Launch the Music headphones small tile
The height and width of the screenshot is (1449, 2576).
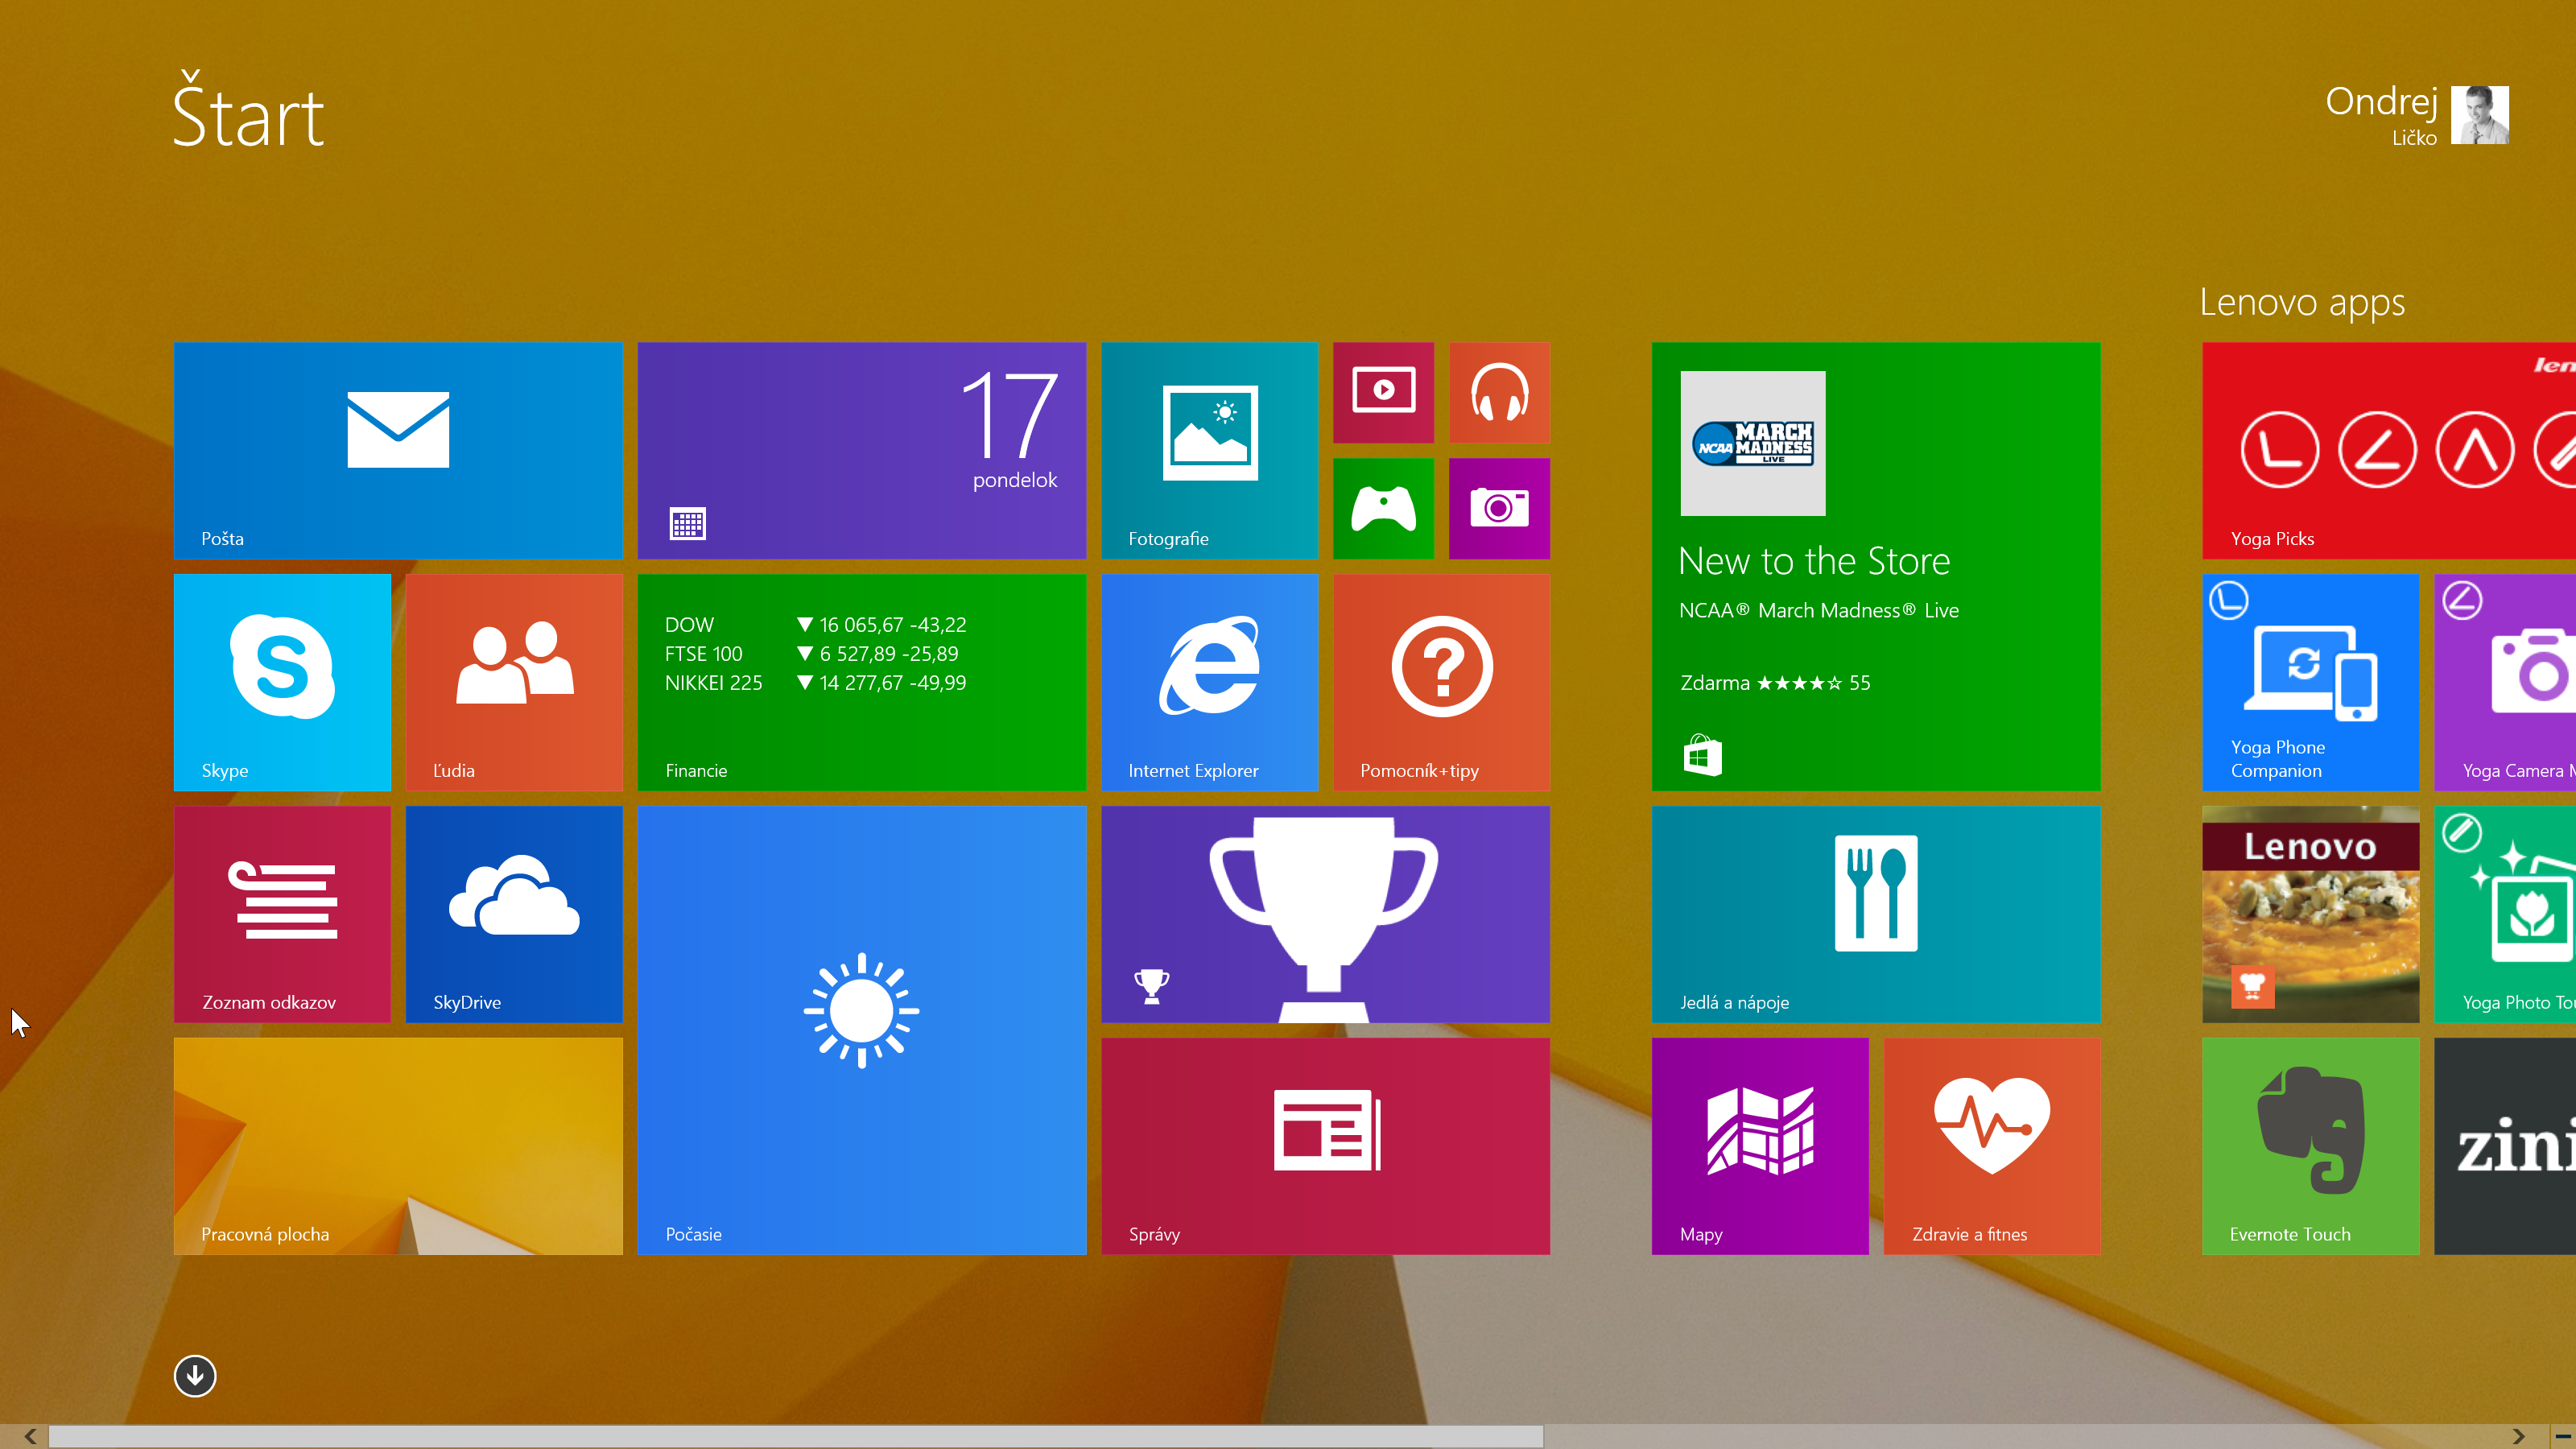(1499, 392)
